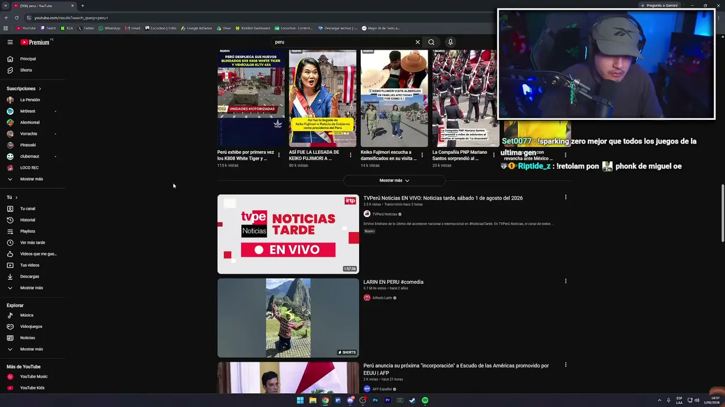Expand Mostrar más under the subscriptions list
This screenshot has height=407, width=725.
(31, 179)
